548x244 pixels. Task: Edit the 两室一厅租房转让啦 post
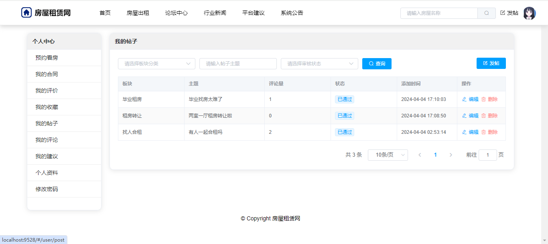pos(470,116)
